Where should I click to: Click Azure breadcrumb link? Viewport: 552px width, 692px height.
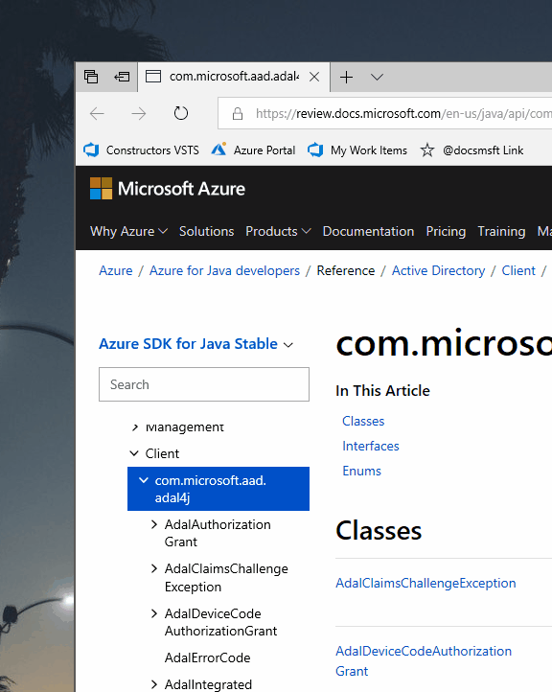tap(116, 270)
